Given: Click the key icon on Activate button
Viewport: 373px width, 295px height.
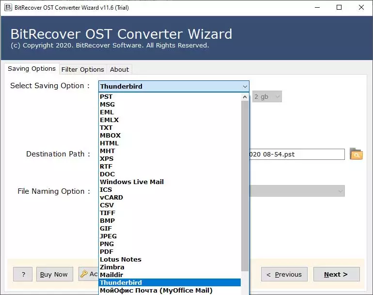Looking at the screenshot, I should point(84,274).
